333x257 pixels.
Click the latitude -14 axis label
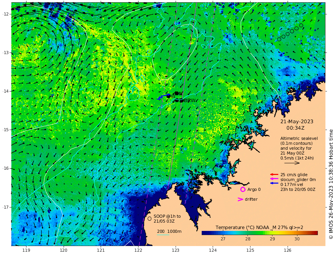(6, 91)
